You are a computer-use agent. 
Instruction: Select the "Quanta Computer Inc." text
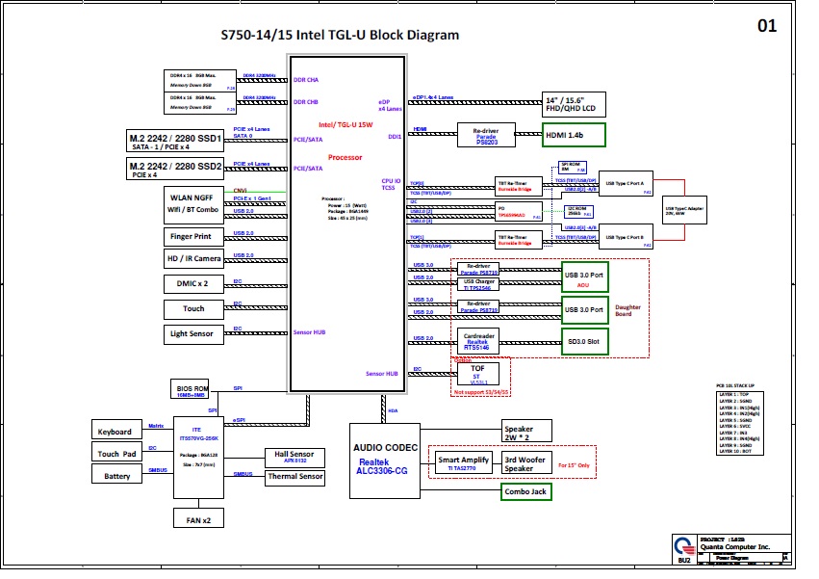735,546
